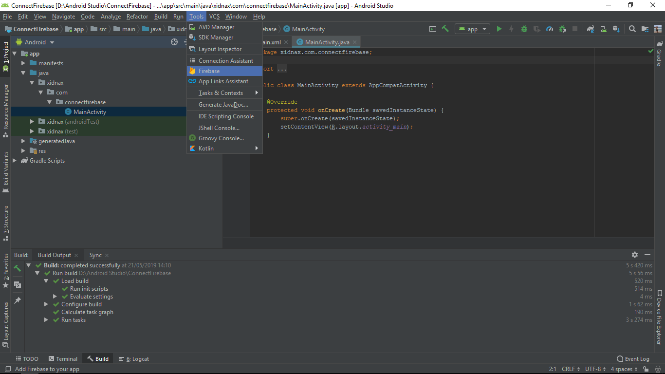Click the Attach Debugger to Android Process icon
Image resolution: width=665 pixels, height=374 pixels.
pyautogui.click(x=562, y=29)
